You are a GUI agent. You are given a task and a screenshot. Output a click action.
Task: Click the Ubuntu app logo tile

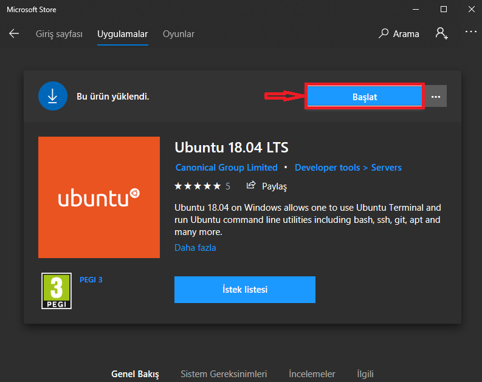coord(99,197)
